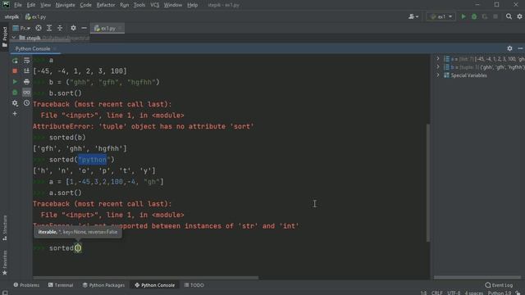This screenshot has height=295, width=525.
Task: Open the Code menu
Action: click(x=85, y=5)
